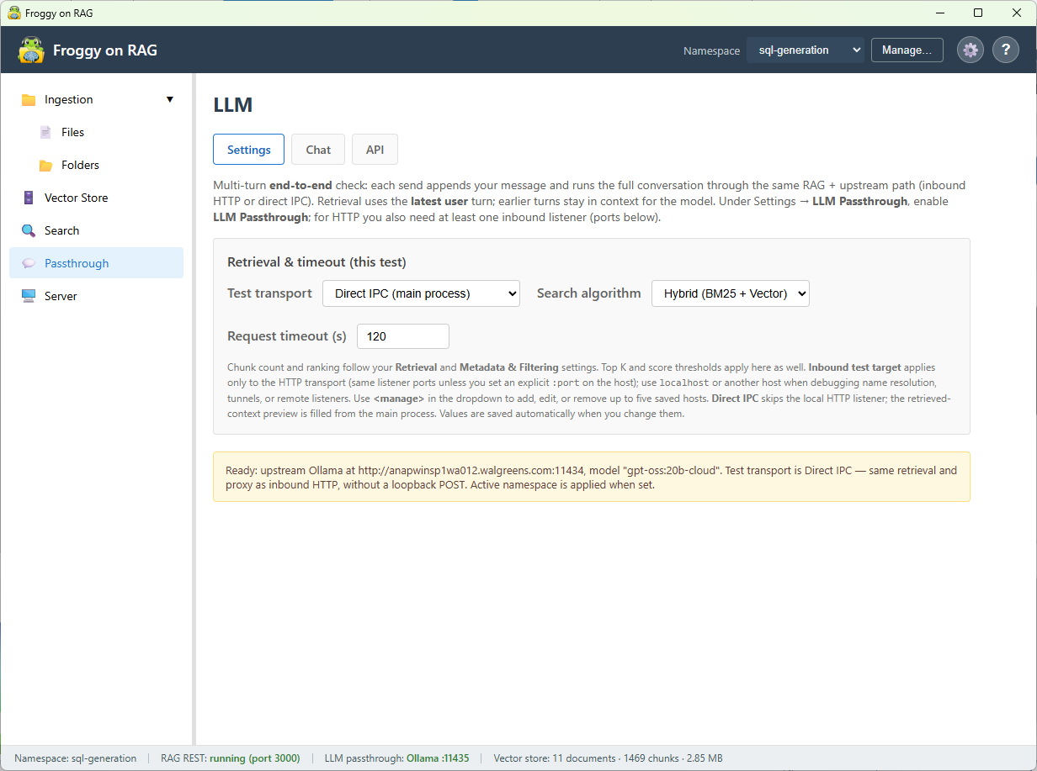1037x771 pixels.
Task: Click the Files document icon
Action: click(45, 132)
